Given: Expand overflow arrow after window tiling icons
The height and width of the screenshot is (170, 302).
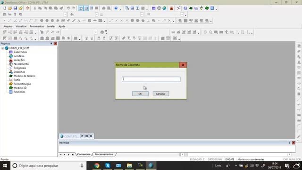Looking at the screenshot, I should point(147,9).
